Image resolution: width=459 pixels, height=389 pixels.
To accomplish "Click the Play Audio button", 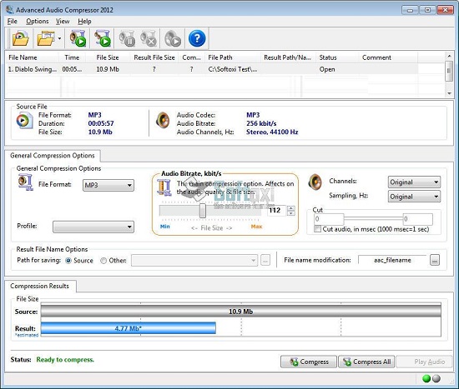I will (x=424, y=362).
